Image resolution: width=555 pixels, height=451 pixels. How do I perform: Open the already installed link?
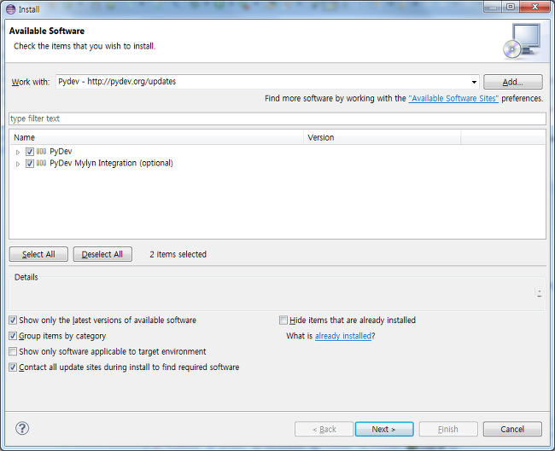tap(343, 336)
